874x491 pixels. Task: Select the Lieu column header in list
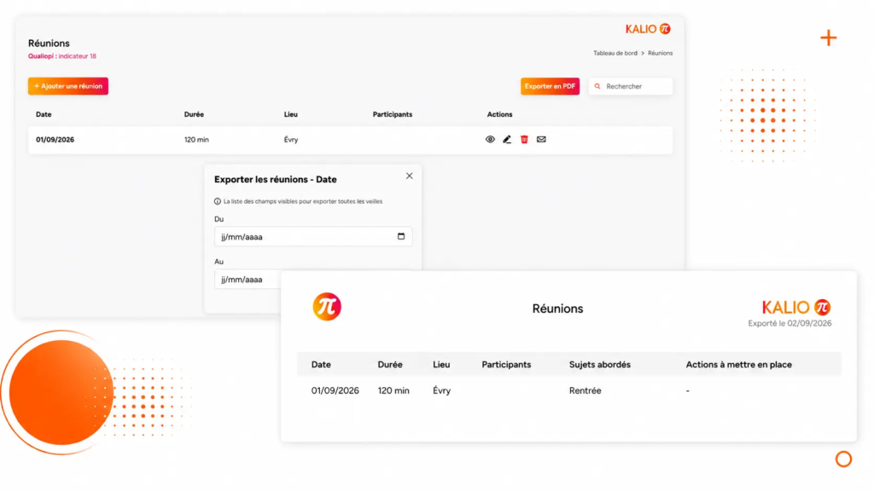coord(291,115)
